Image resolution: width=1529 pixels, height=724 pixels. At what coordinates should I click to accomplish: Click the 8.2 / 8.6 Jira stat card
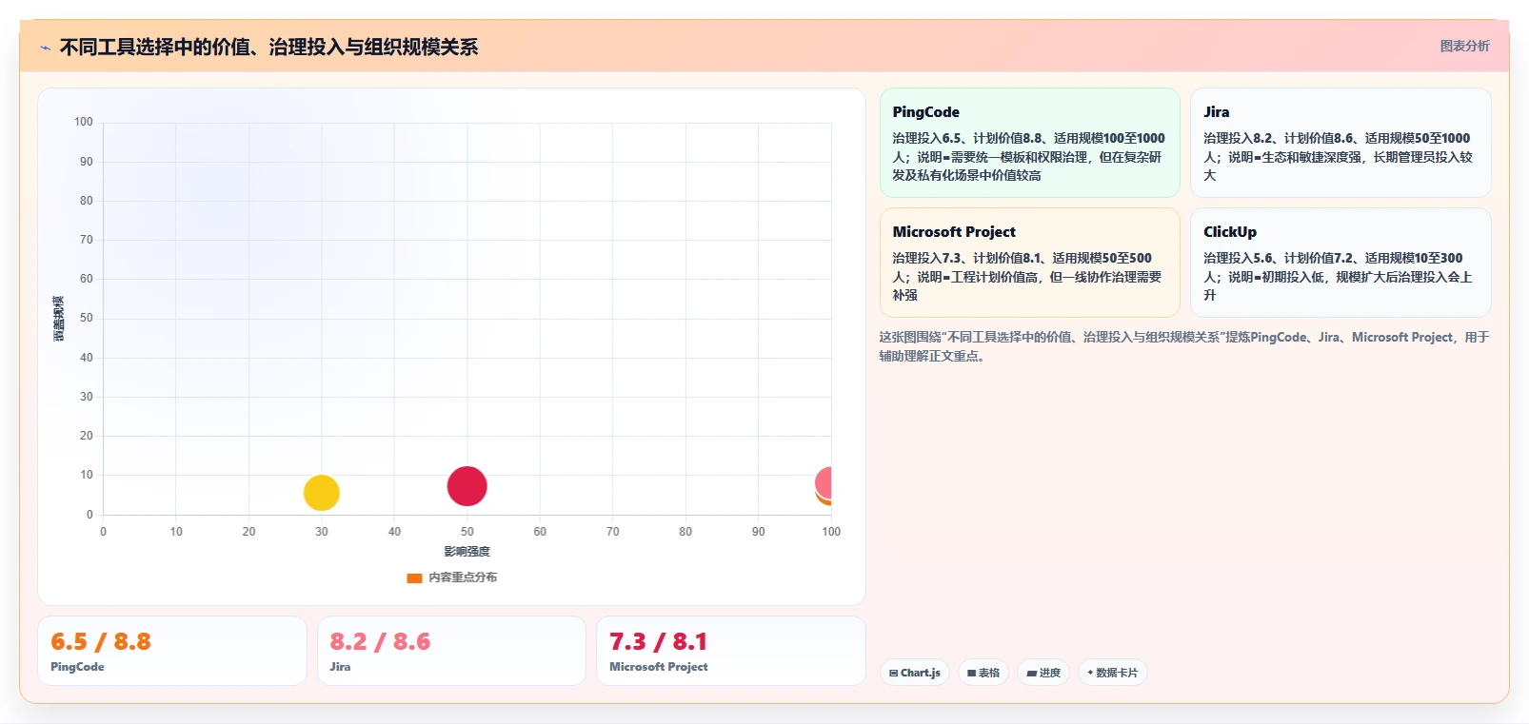(451, 651)
